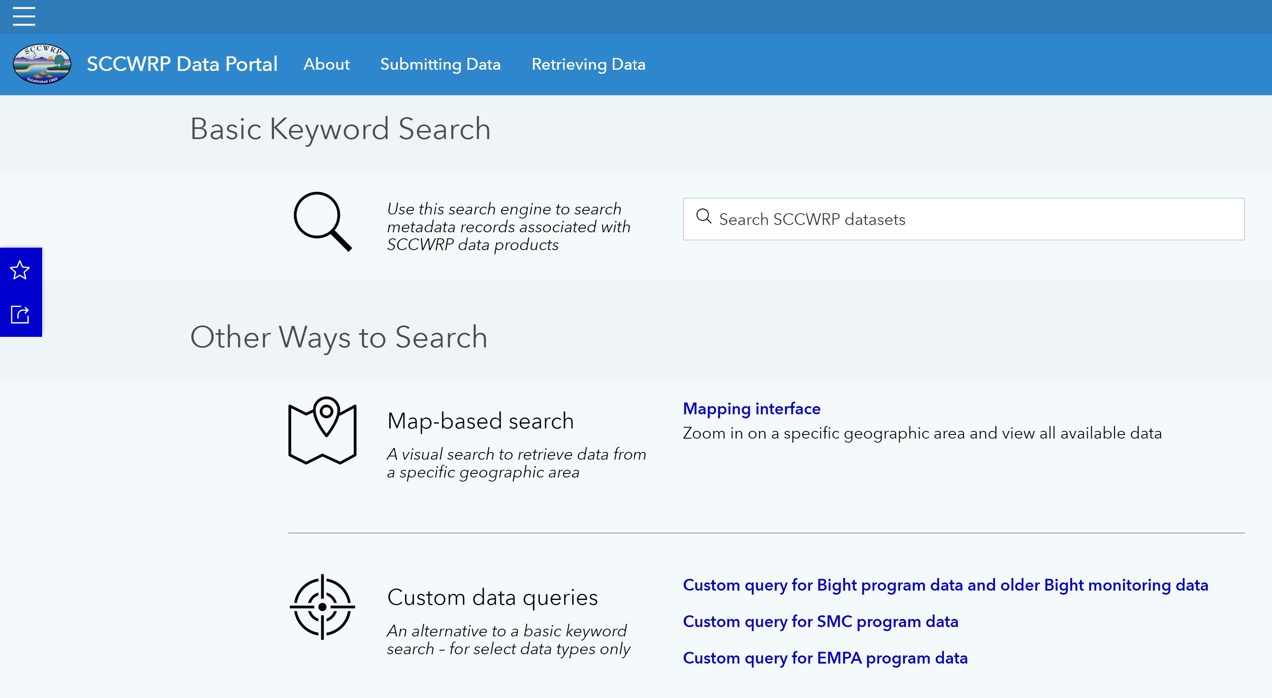
Task: Open the hamburger menu icon
Action: tap(24, 16)
